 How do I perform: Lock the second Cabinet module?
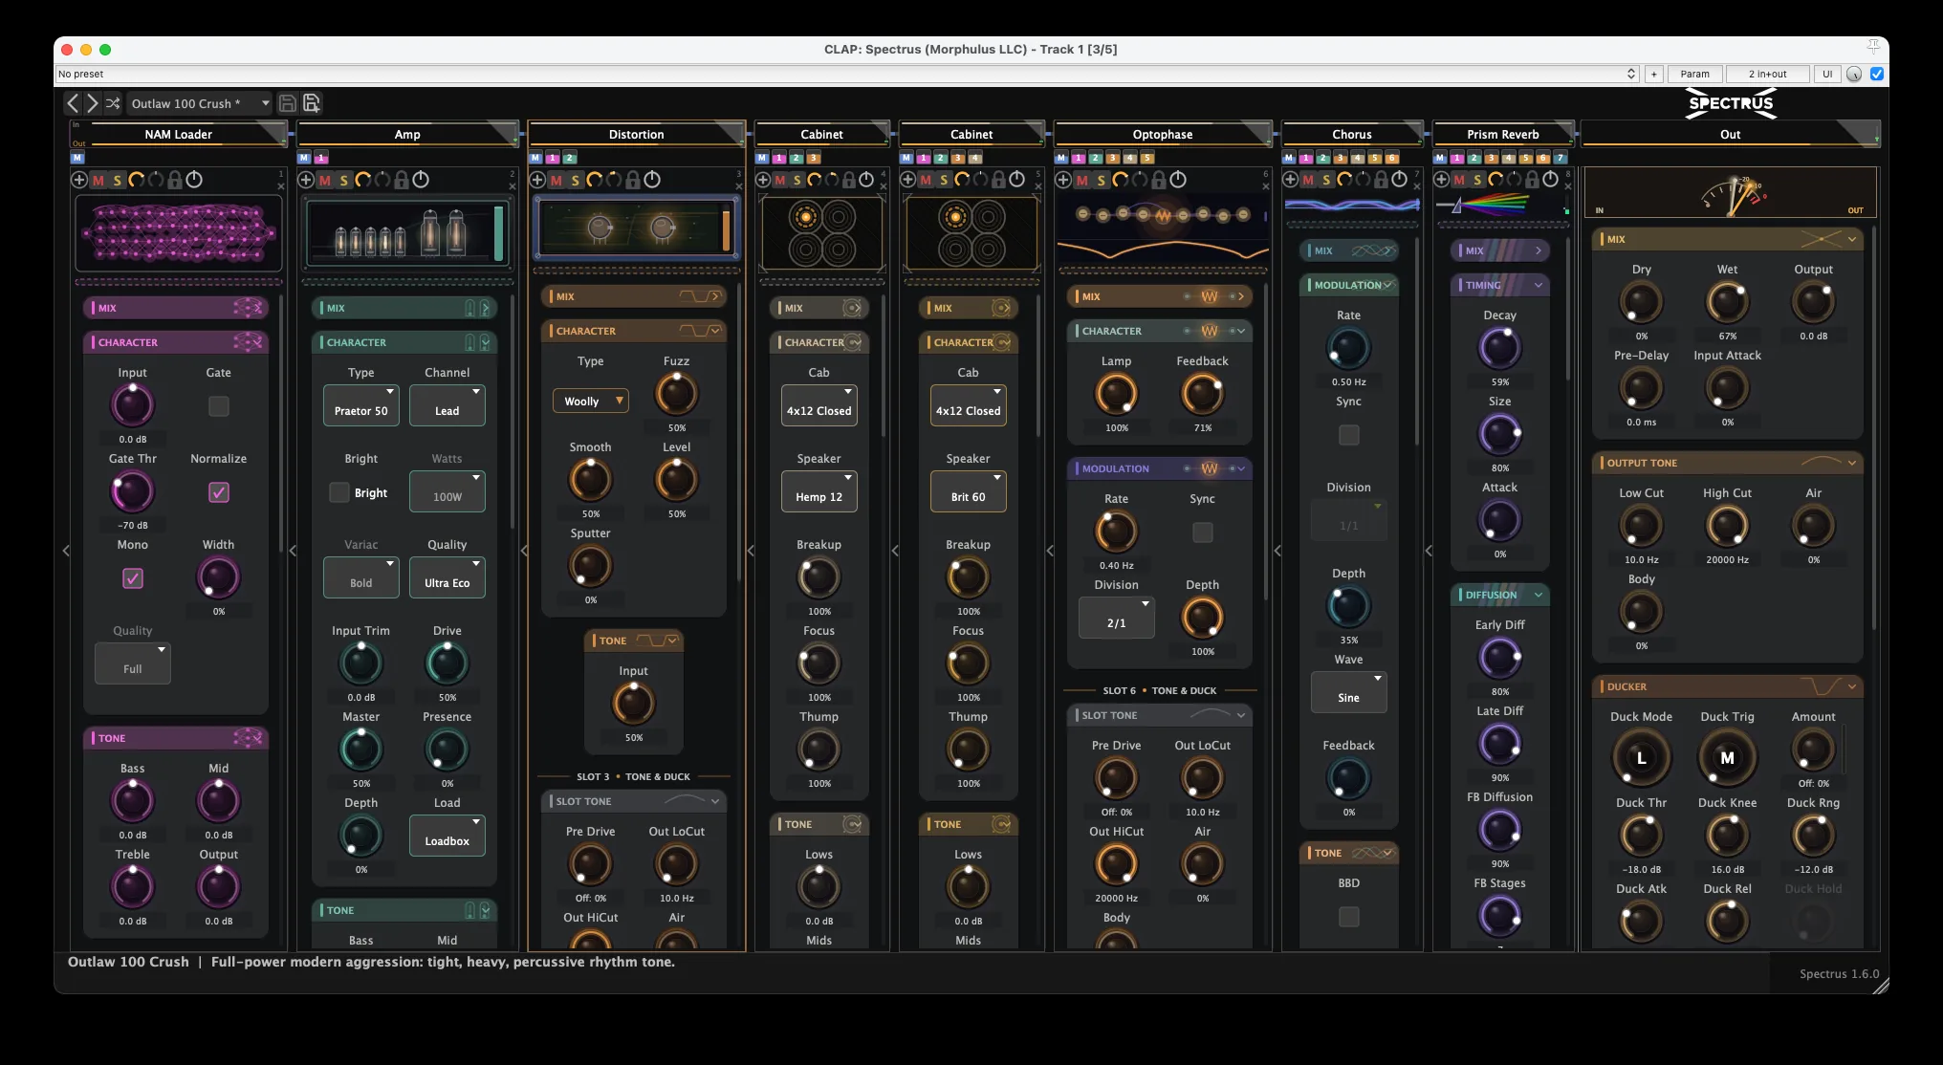tap(998, 180)
